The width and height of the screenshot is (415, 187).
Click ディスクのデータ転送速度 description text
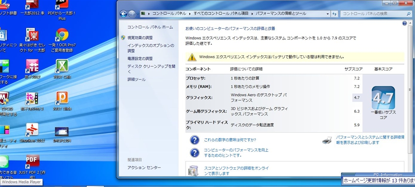[x=252, y=125]
